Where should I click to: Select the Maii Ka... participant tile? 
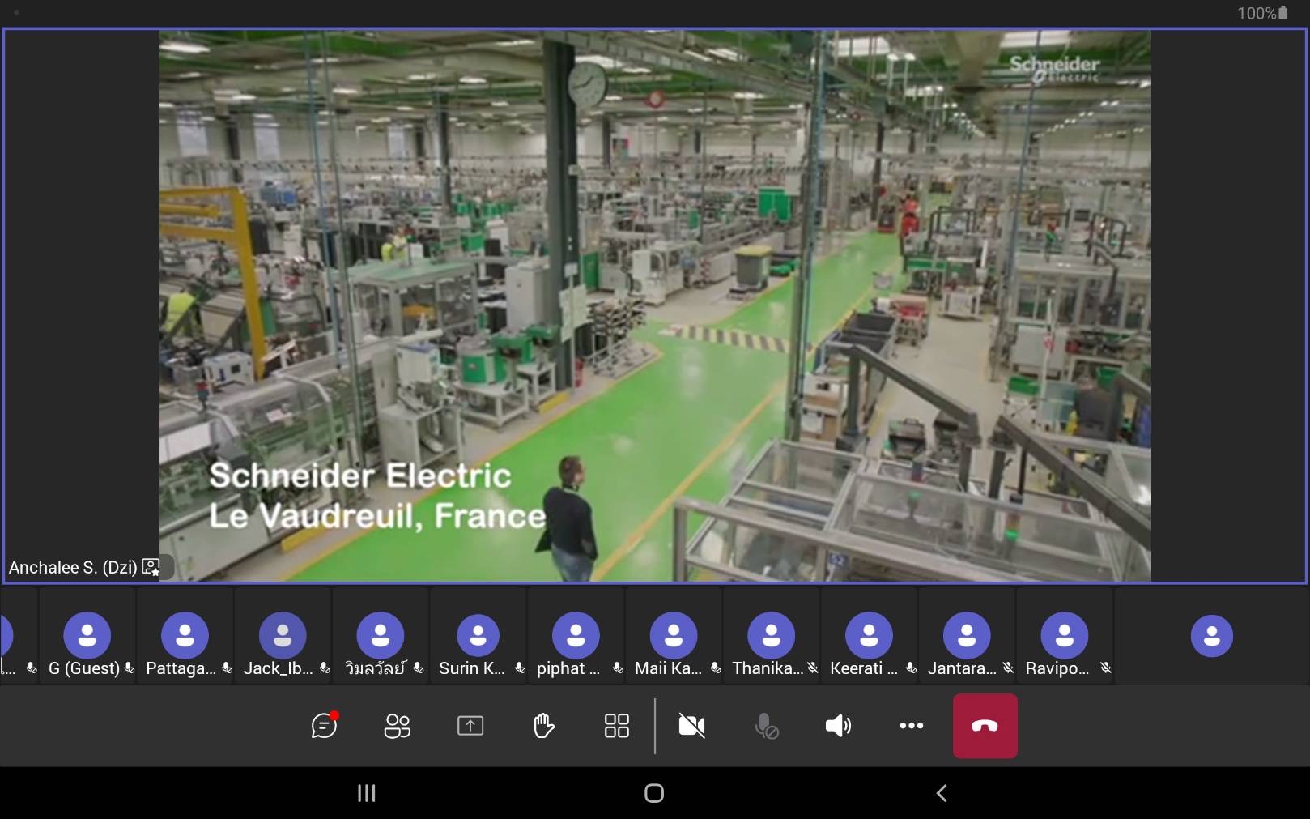click(x=674, y=637)
